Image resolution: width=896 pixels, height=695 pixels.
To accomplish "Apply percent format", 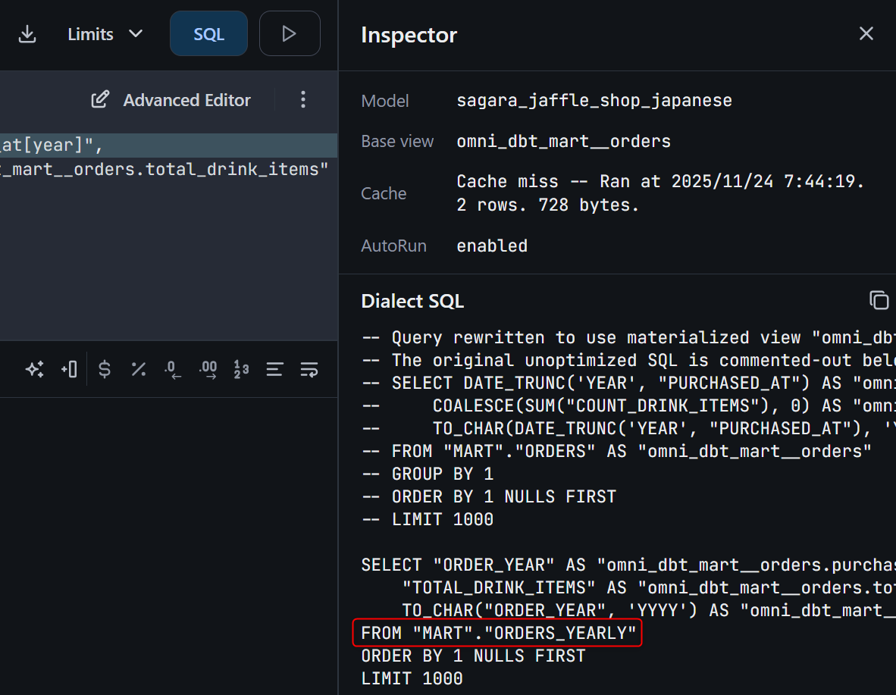I will coord(138,369).
